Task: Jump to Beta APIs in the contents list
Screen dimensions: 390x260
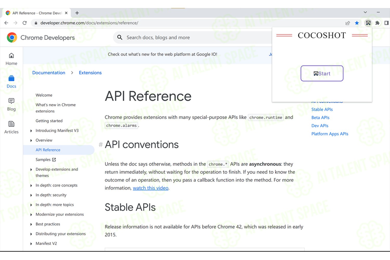Action: pyautogui.click(x=320, y=118)
